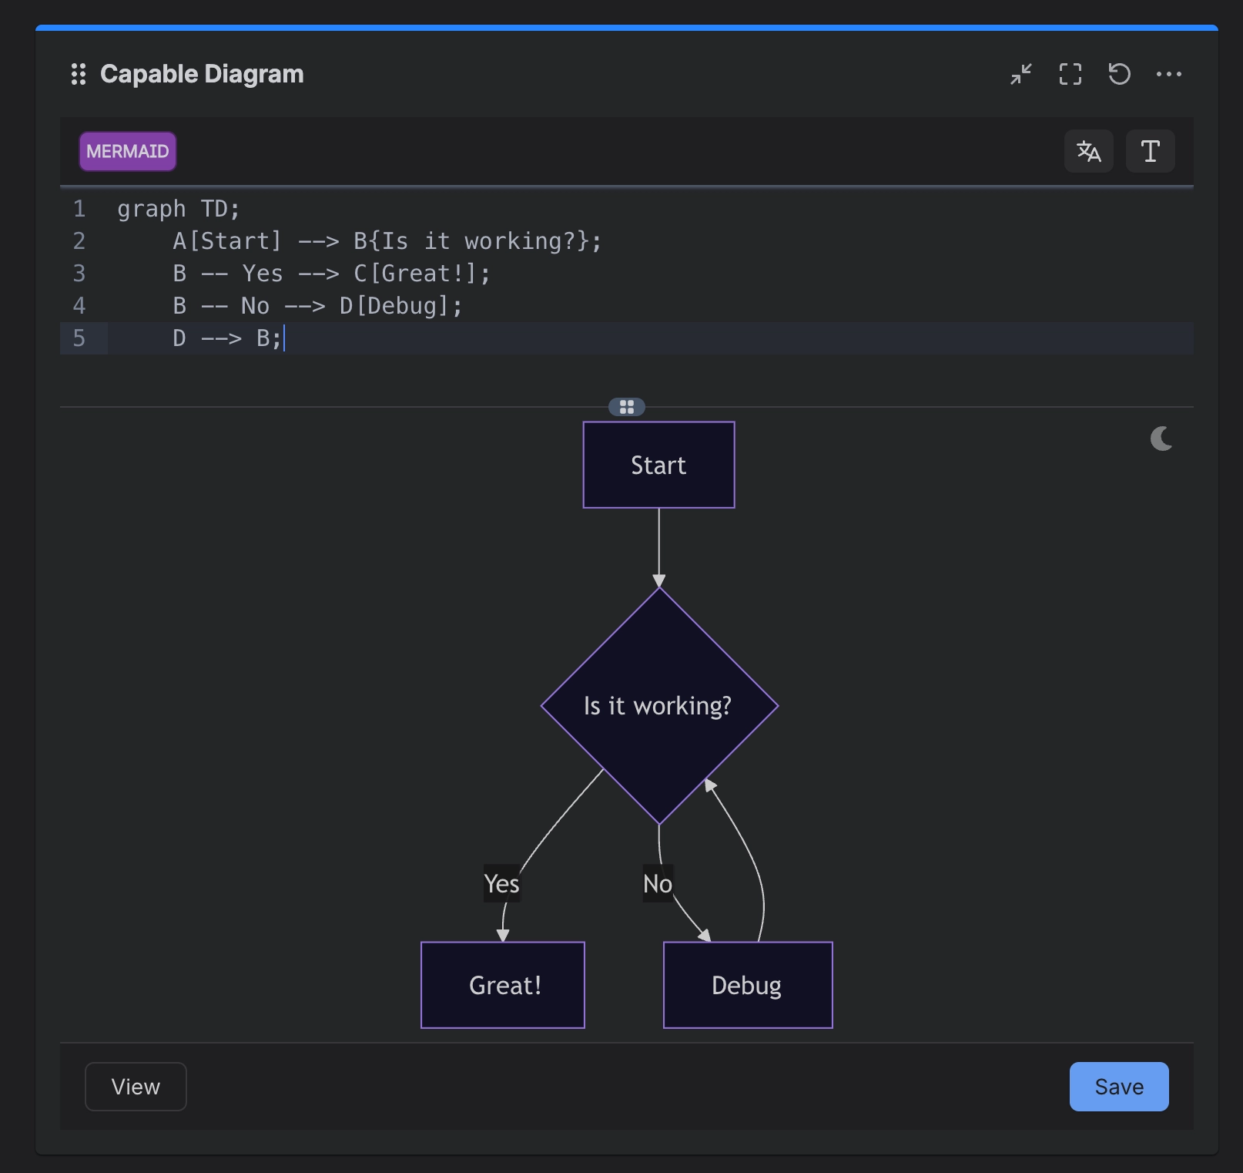Open fullscreen mode icon
1243x1173 pixels.
(1070, 74)
